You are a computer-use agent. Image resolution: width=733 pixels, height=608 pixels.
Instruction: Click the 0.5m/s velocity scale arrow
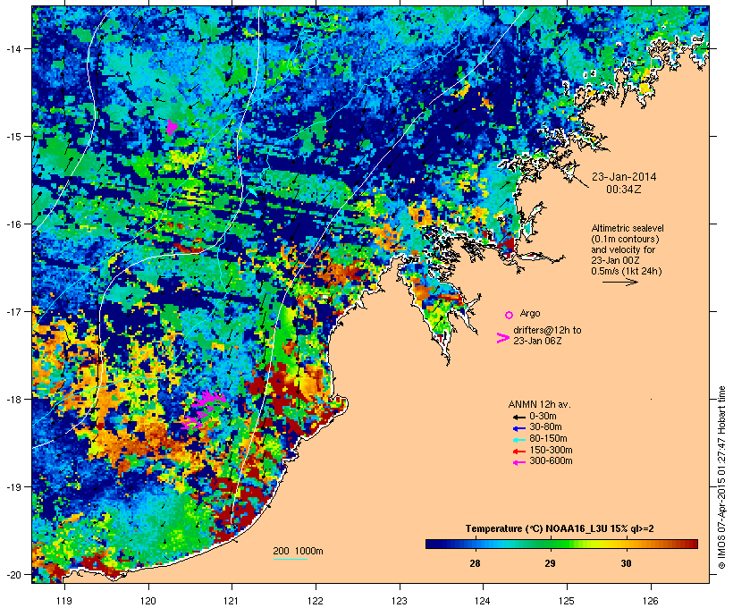(x=619, y=282)
